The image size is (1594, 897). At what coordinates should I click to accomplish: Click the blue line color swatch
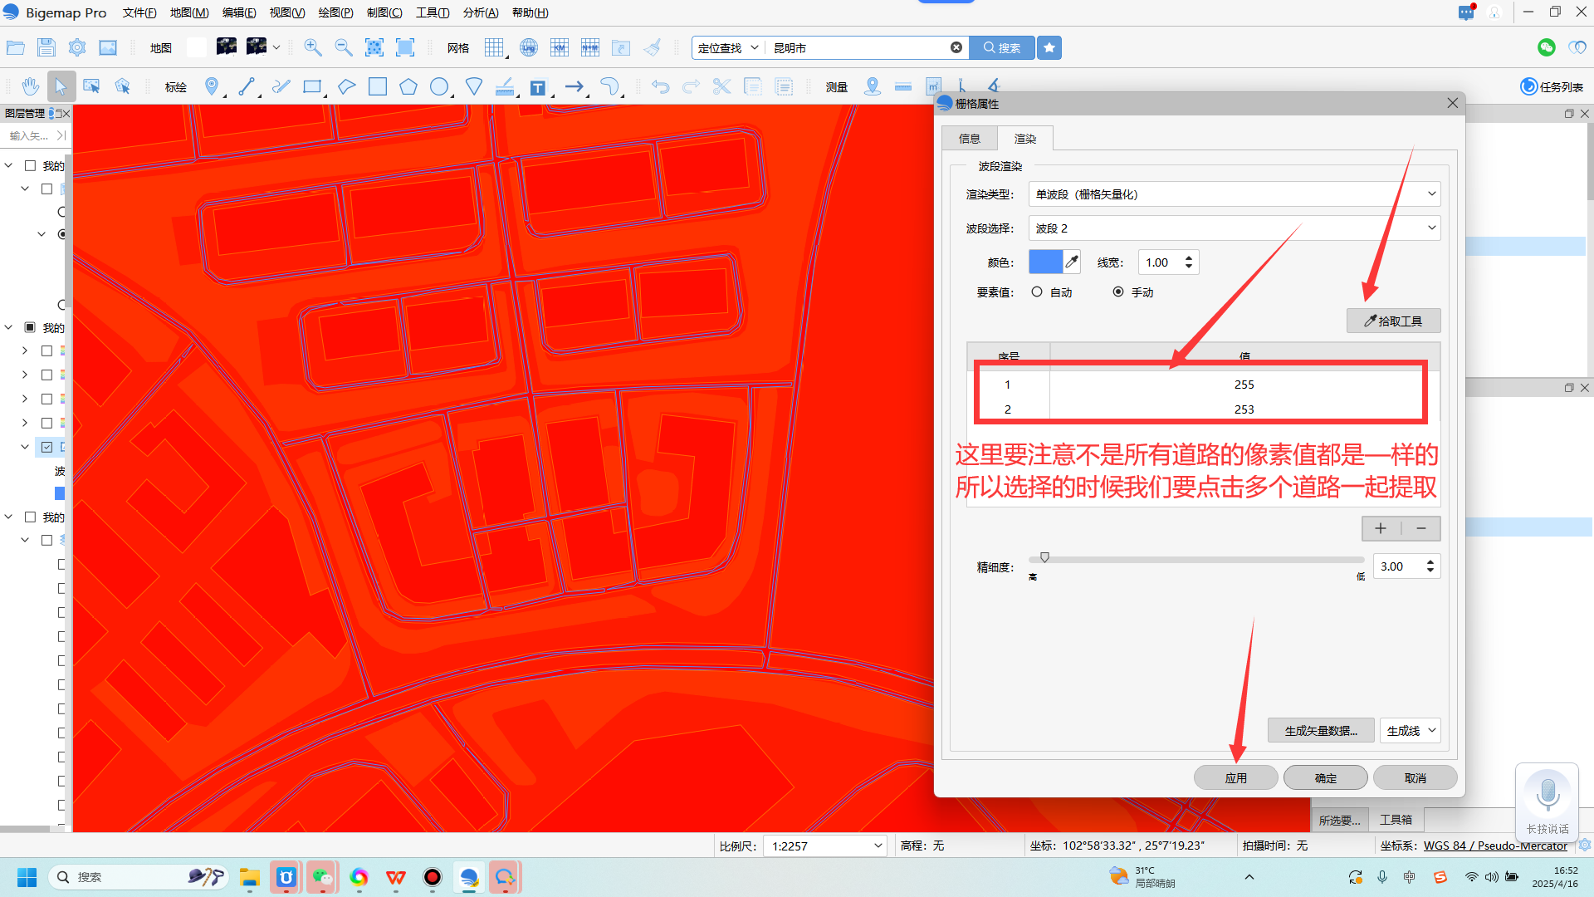(1045, 262)
